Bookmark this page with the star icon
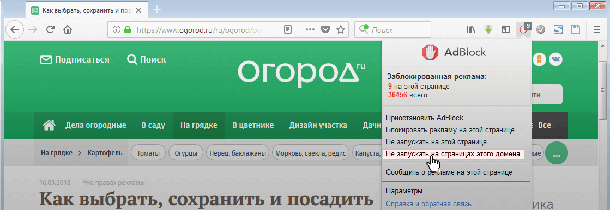Image resolution: width=610 pixels, height=210 pixels. (x=341, y=29)
